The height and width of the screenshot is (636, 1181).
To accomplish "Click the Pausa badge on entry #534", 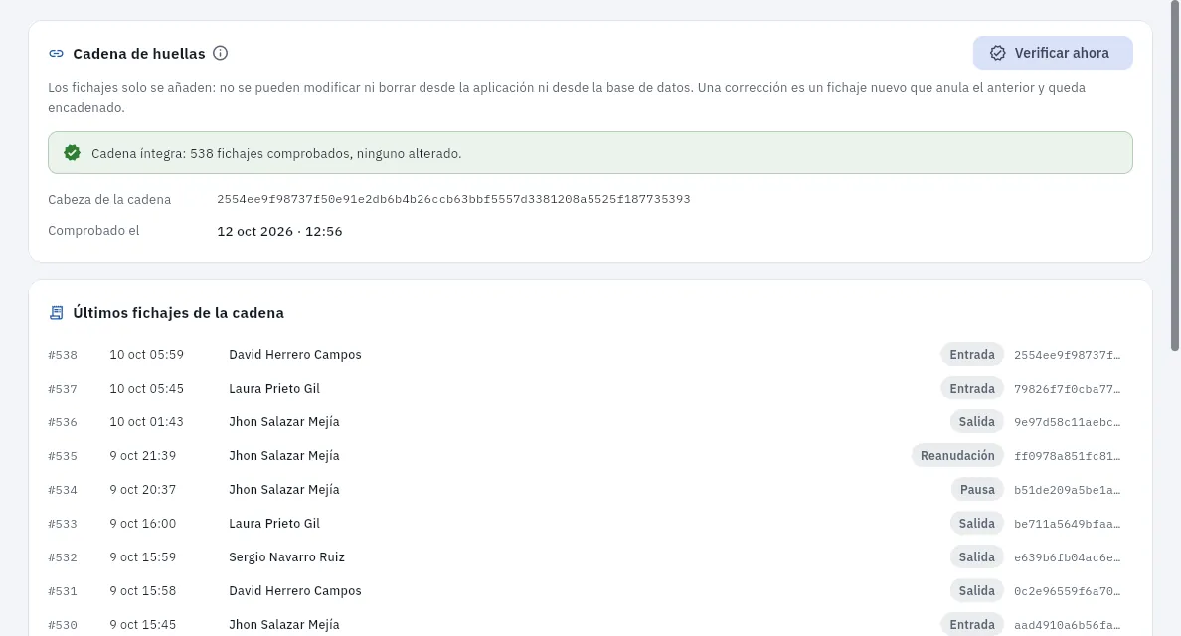I will tap(977, 490).
